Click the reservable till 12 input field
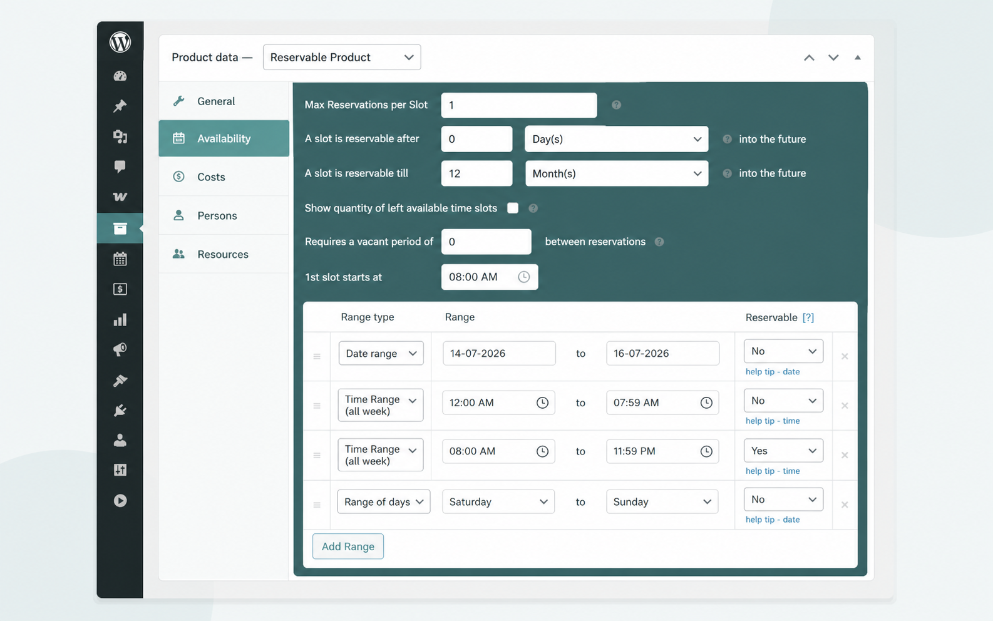993x621 pixels. click(477, 173)
